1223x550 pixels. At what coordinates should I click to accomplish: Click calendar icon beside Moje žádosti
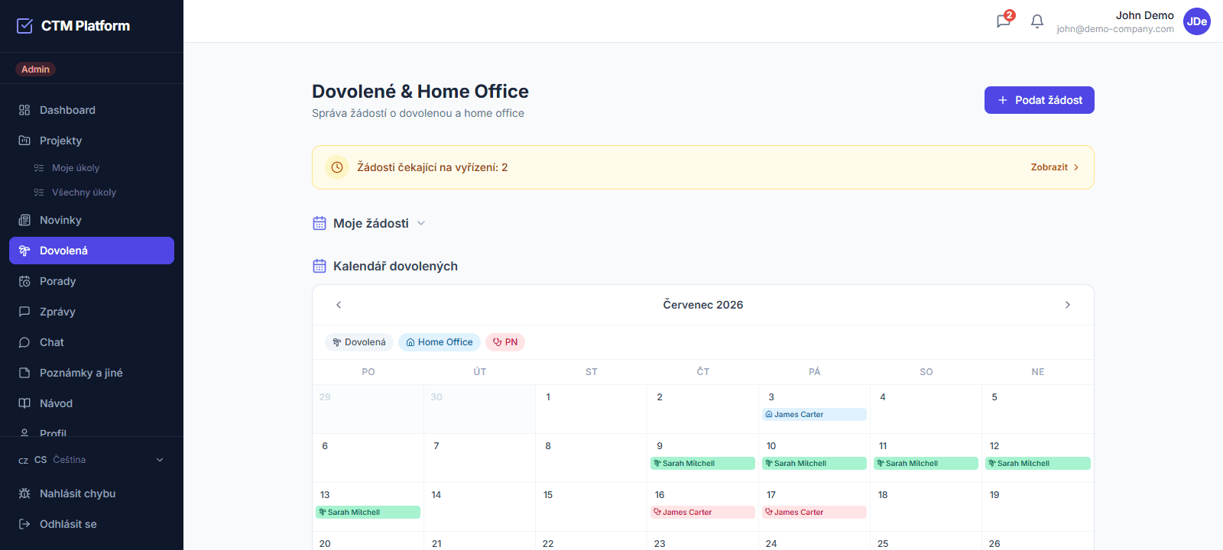pyautogui.click(x=320, y=223)
